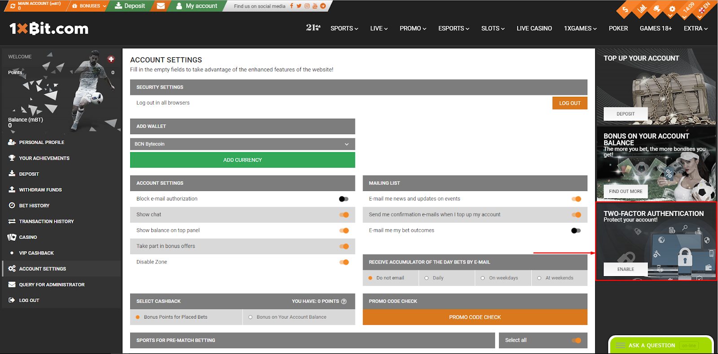Click the bar chart statistics diamond icon

[642, 9]
